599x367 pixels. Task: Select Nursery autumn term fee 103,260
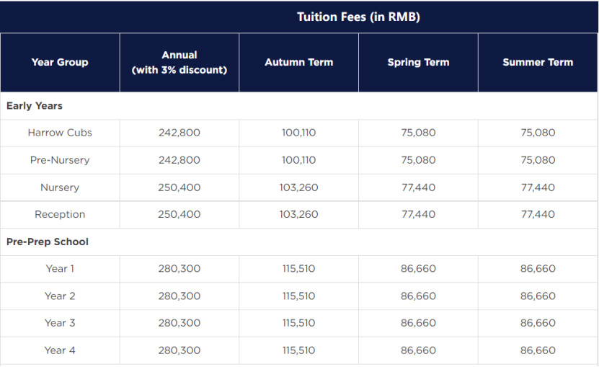point(298,187)
